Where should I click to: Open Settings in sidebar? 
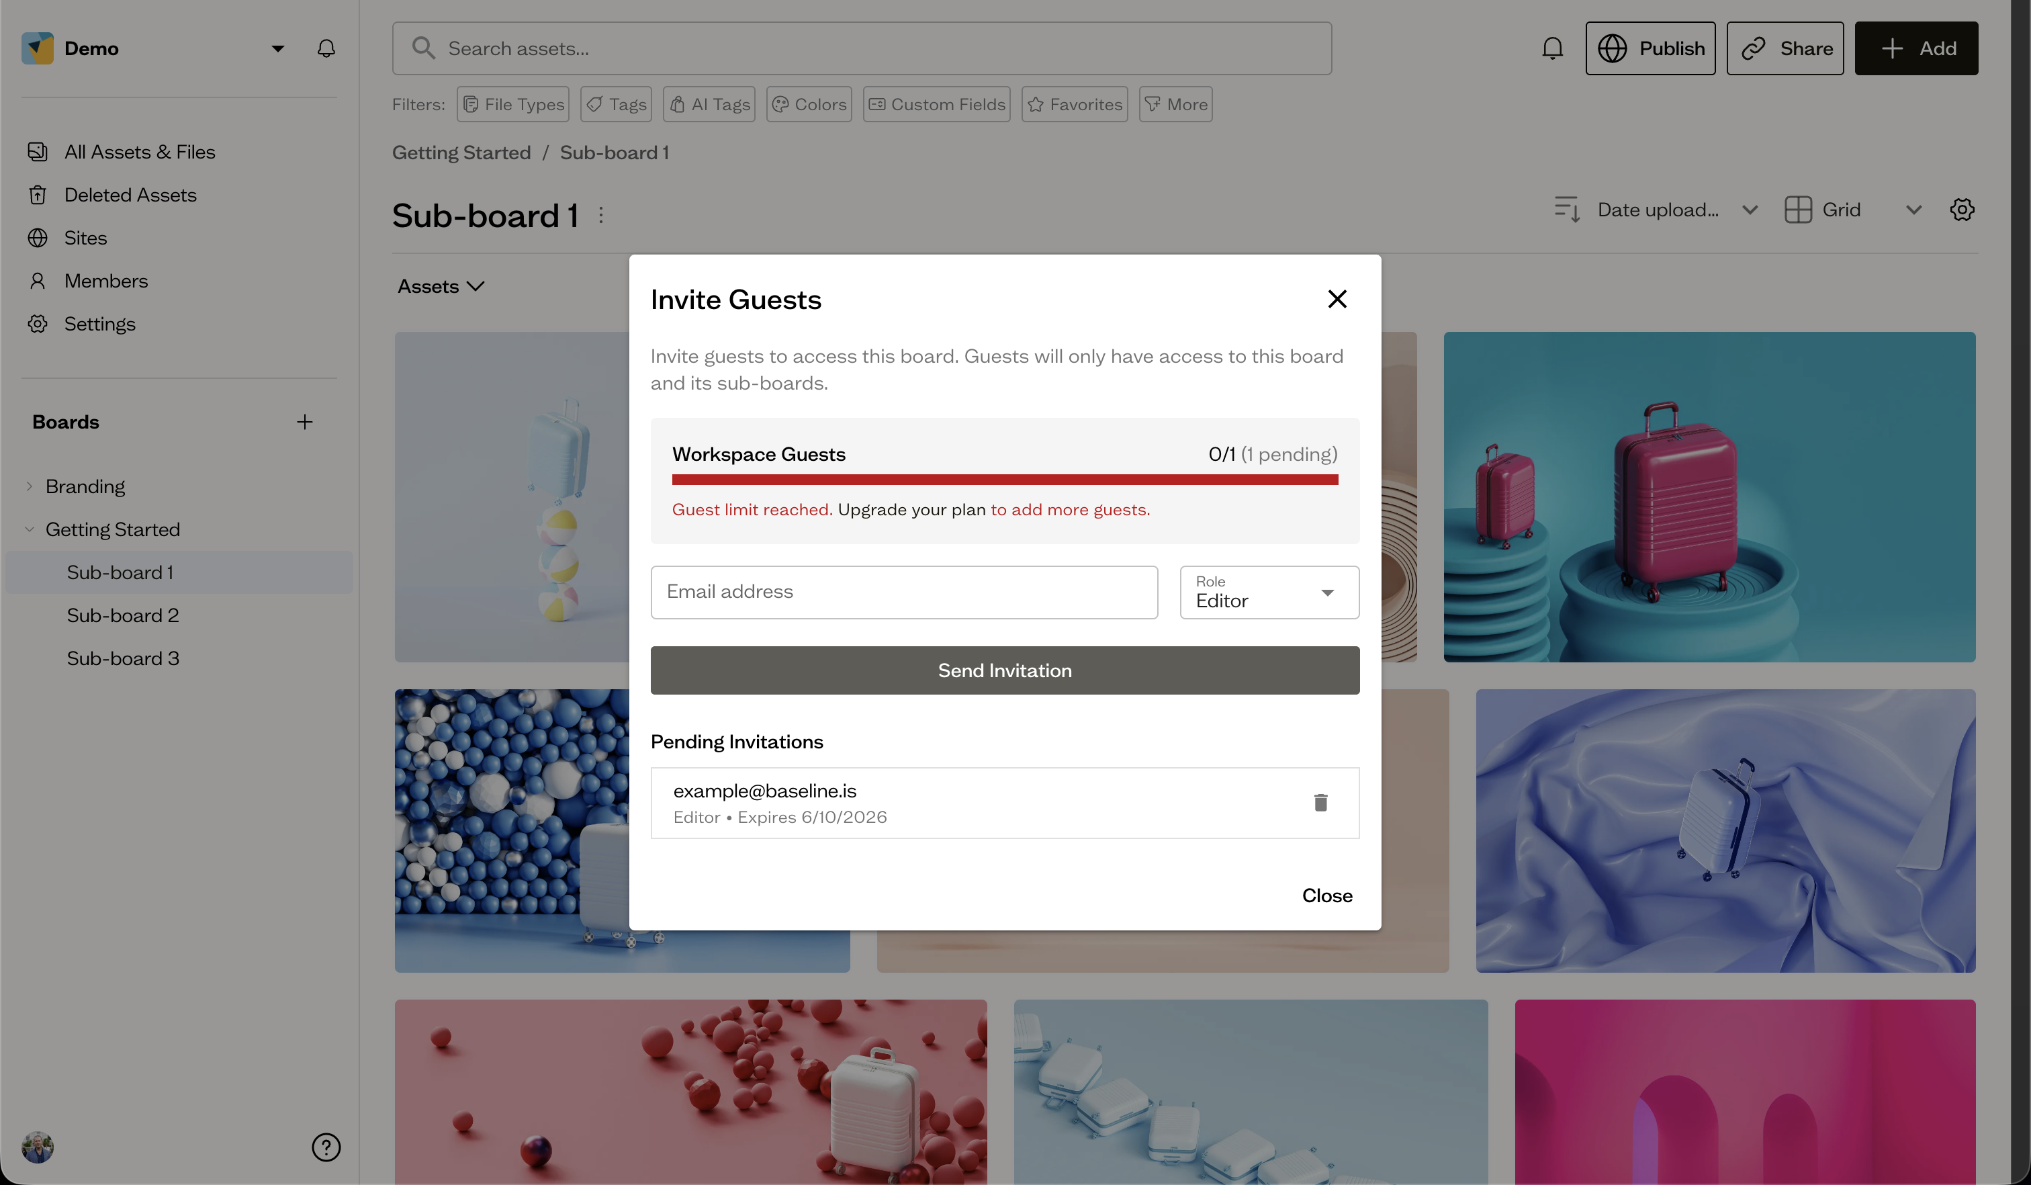[99, 323]
